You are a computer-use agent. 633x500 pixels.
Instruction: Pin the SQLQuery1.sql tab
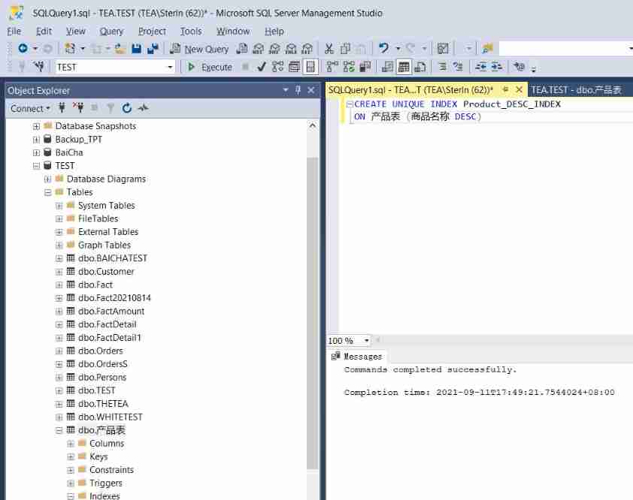pyautogui.click(x=505, y=89)
